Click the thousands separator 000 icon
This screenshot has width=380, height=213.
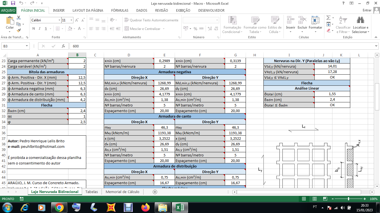click(x=201, y=29)
